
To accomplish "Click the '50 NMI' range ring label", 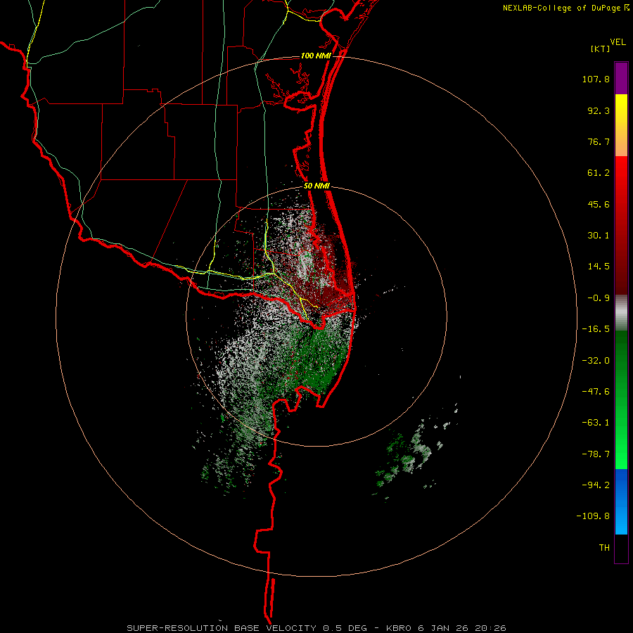I will 316,186.
